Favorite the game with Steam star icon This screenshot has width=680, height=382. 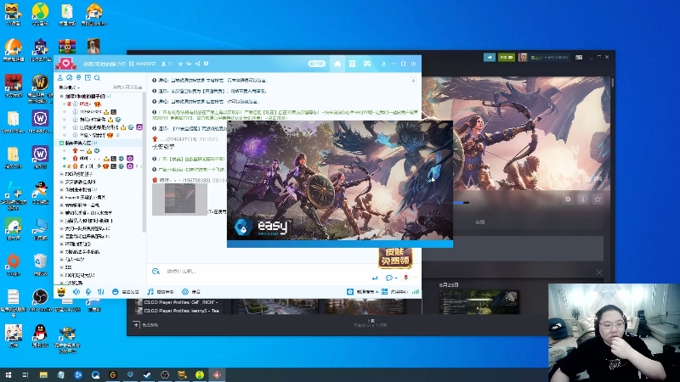point(598,199)
